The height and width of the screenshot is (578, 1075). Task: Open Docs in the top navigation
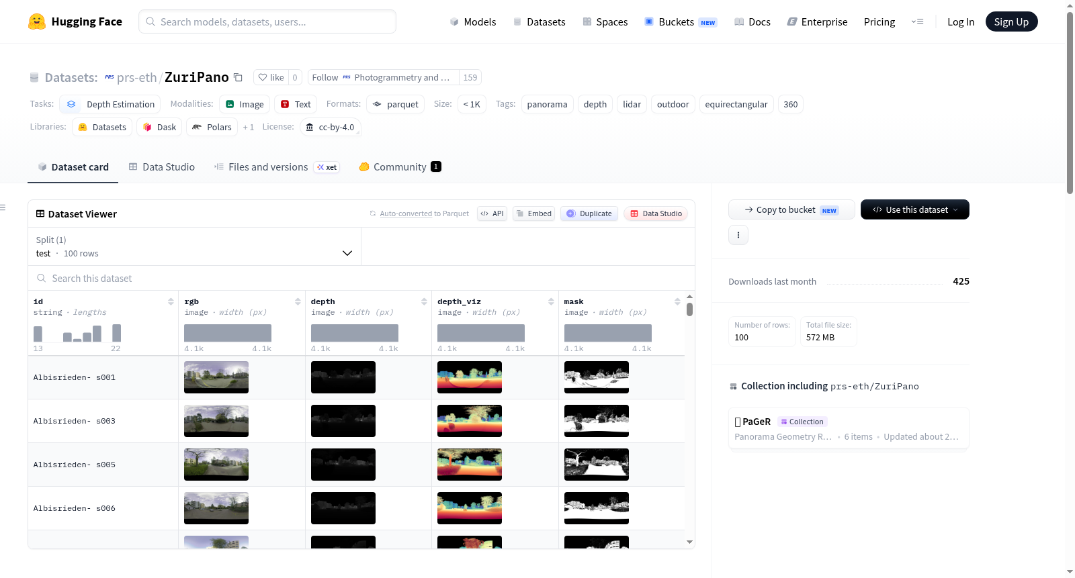click(752, 21)
